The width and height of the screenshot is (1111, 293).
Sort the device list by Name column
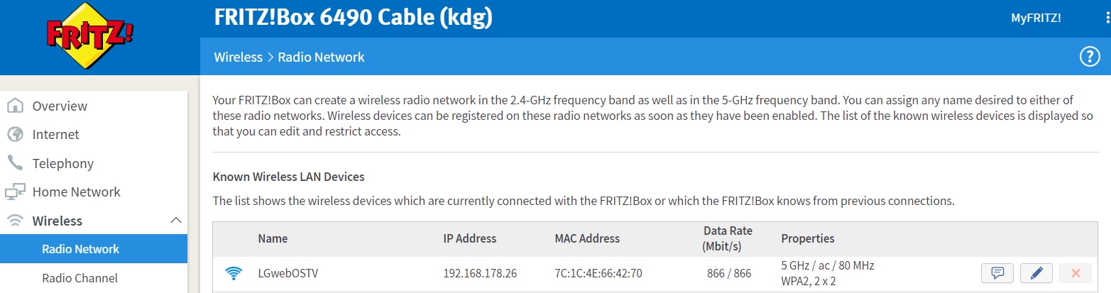[273, 238]
